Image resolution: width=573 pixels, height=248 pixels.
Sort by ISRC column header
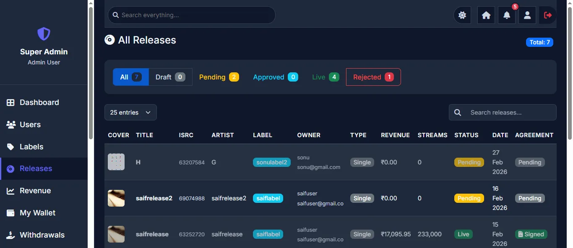[186, 135]
